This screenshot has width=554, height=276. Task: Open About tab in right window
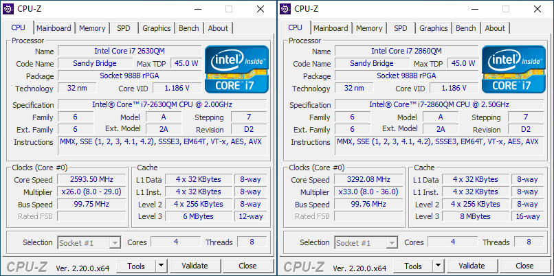click(x=495, y=28)
